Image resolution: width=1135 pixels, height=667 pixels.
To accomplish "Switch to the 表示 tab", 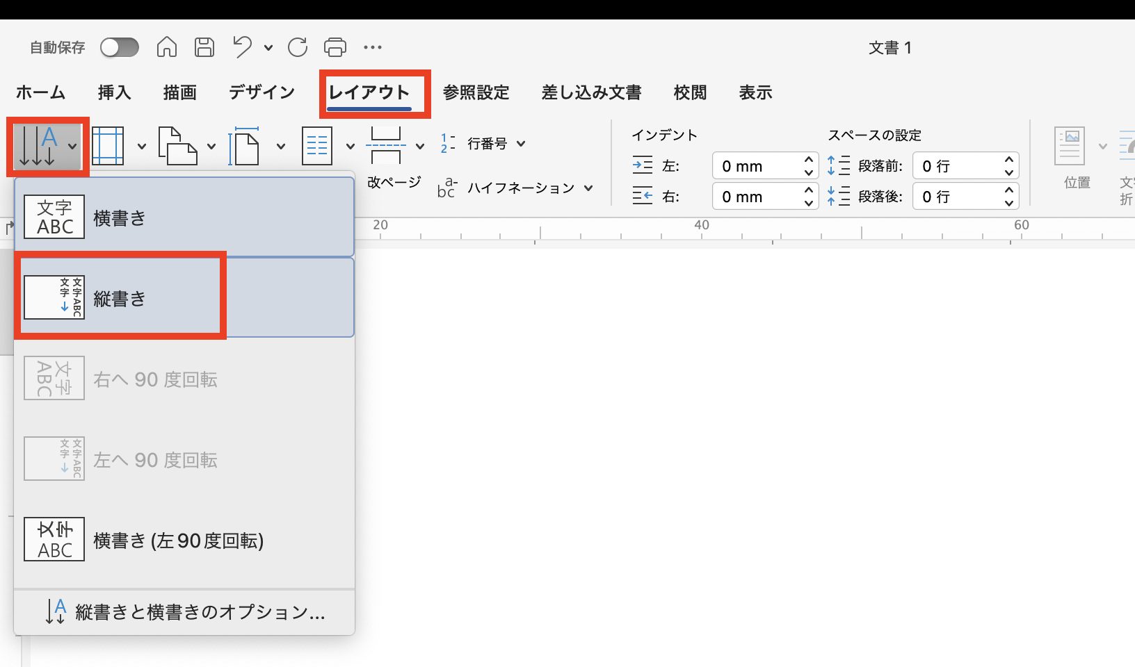I will [755, 92].
